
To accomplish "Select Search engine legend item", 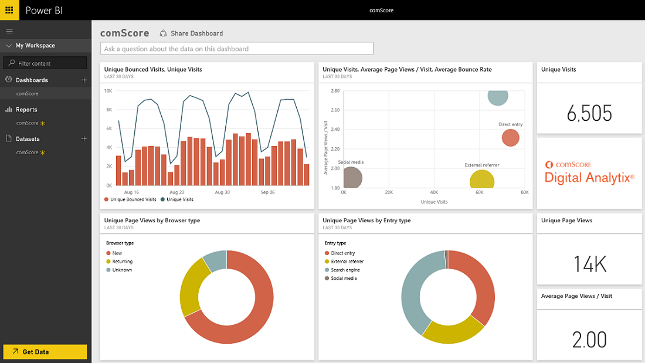I will pyautogui.click(x=342, y=270).
